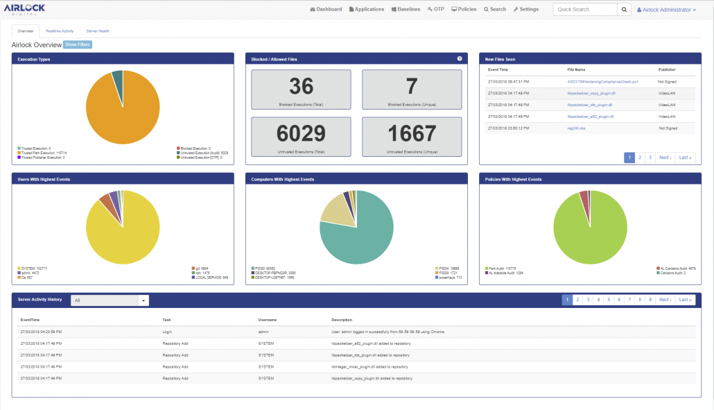
Task: Open the regUtil.vbs file link
Action: [577, 128]
